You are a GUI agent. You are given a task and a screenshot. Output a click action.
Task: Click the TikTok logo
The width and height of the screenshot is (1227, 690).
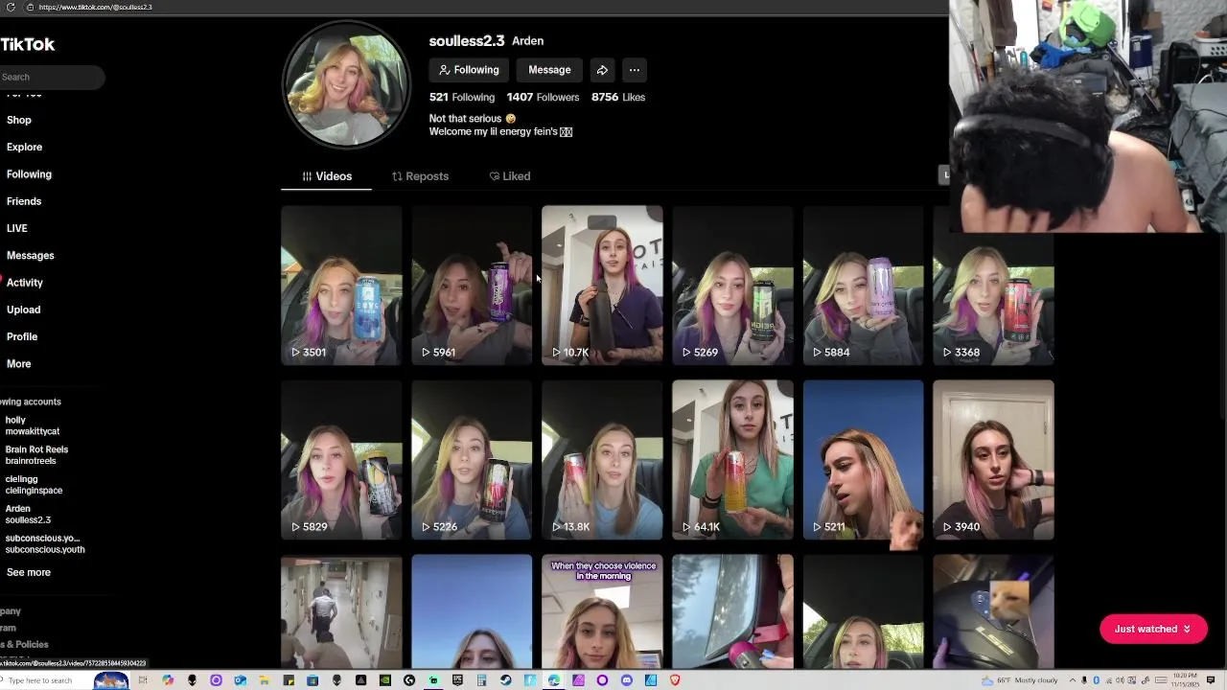pyautogui.click(x=28, y=44)
